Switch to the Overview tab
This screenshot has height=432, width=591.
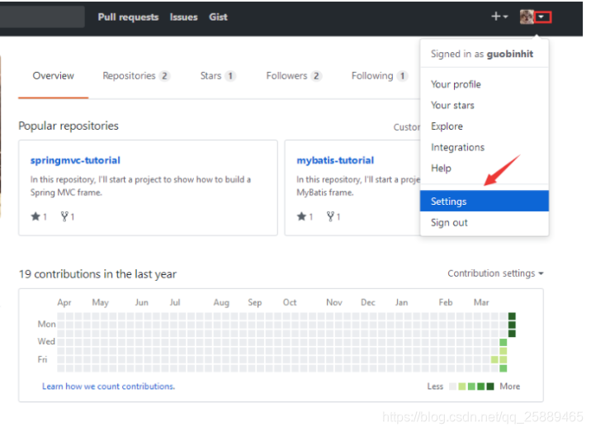pos(53,76)
